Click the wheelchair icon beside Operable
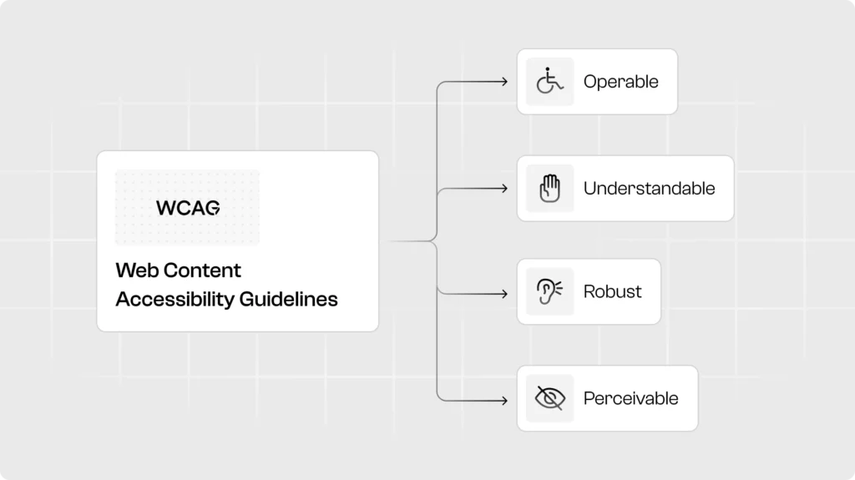The width and height of the screenshot is (855, 480). (549, 82)
